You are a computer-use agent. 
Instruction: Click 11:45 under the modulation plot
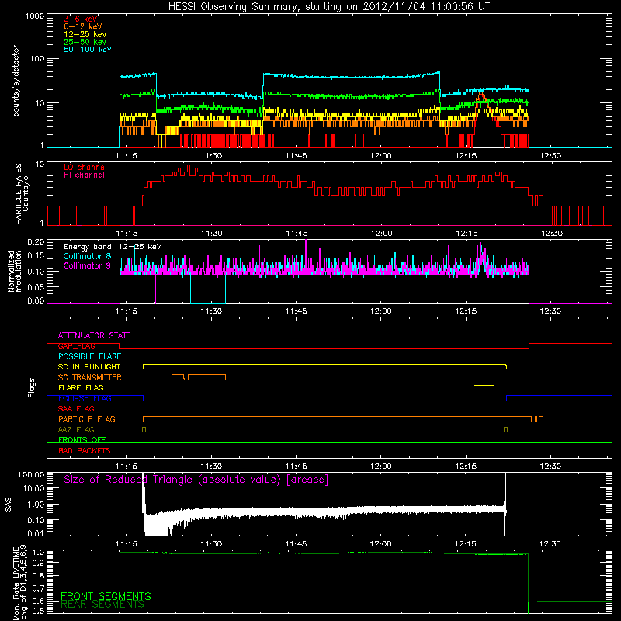[x=296, y=311]
